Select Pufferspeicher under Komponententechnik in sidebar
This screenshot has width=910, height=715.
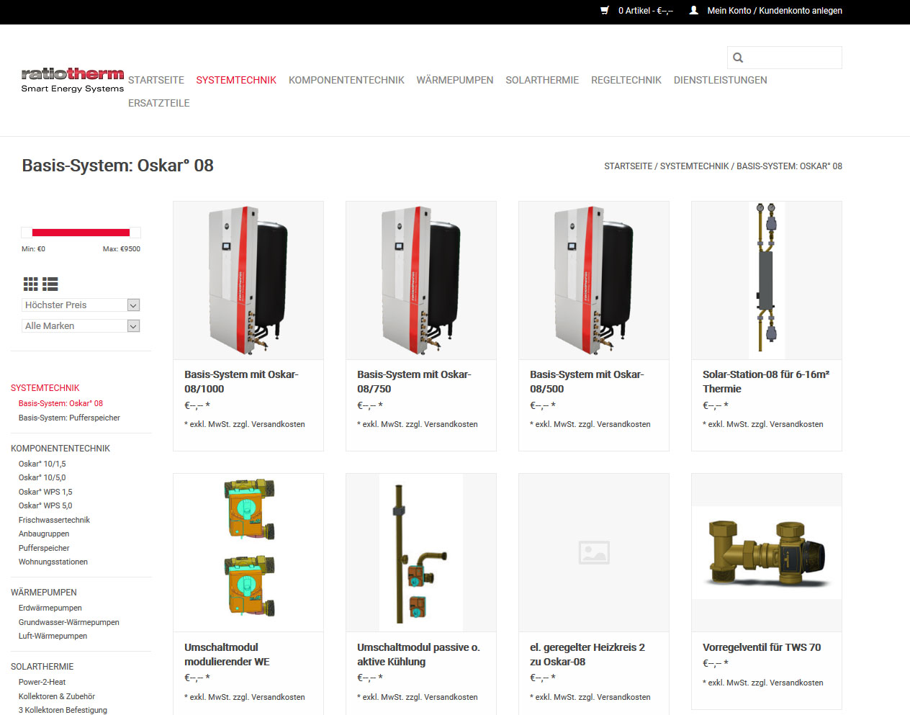tap(44, 548)
